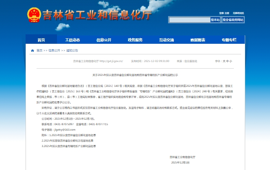The image size is (270, 170).
Task: Click the 注册 link
Action: coord(227,13)
